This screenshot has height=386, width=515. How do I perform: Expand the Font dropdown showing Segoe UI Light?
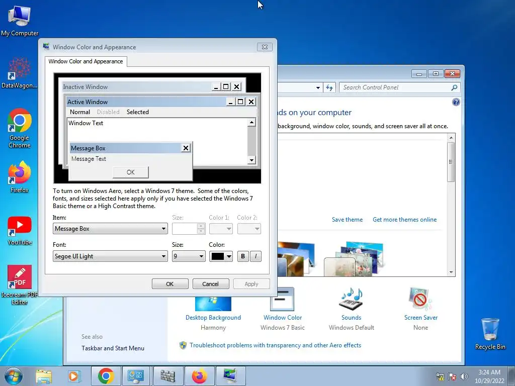coord(110,256)
